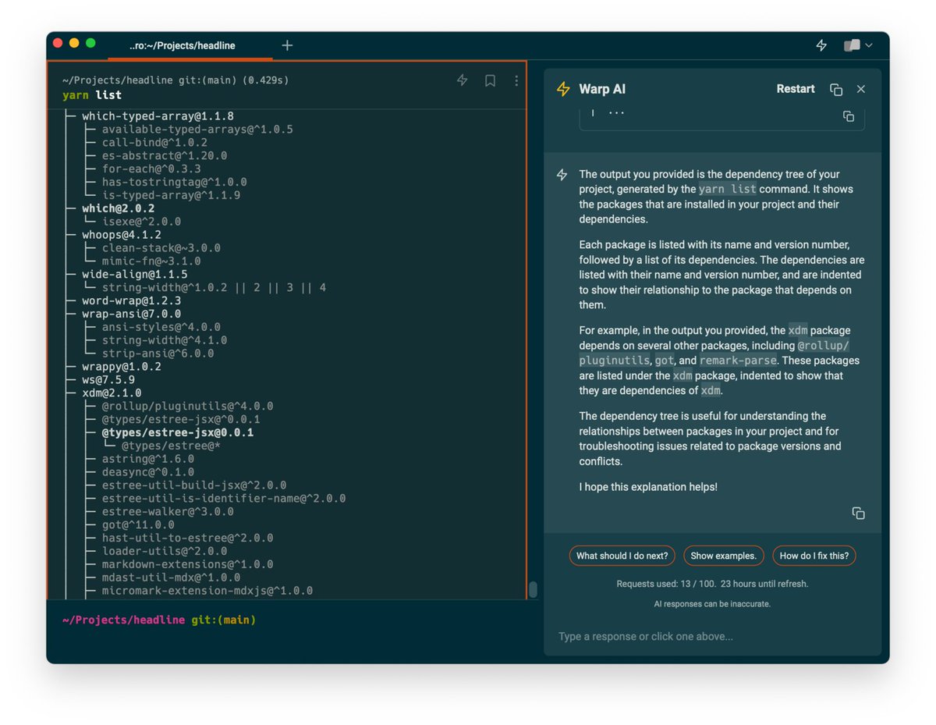The width and height of the screenshot is (936, 725).
Task: Click the whoops@4.1.2 row
Action: [x=122, y=235]
